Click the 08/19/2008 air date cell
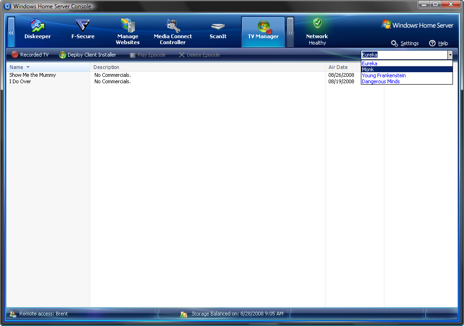Image resolution: width=464 pixels, height=326 pixels. tap(341, 81)
